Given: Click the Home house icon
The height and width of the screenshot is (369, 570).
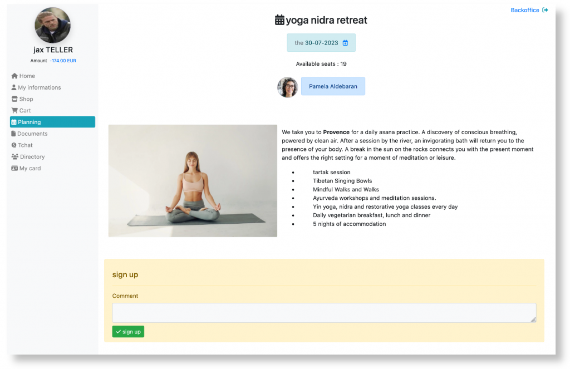Looking at the screenshot, I should tap(14, 76).
